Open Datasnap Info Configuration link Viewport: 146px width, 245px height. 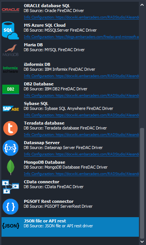click(x=81, y=154)
